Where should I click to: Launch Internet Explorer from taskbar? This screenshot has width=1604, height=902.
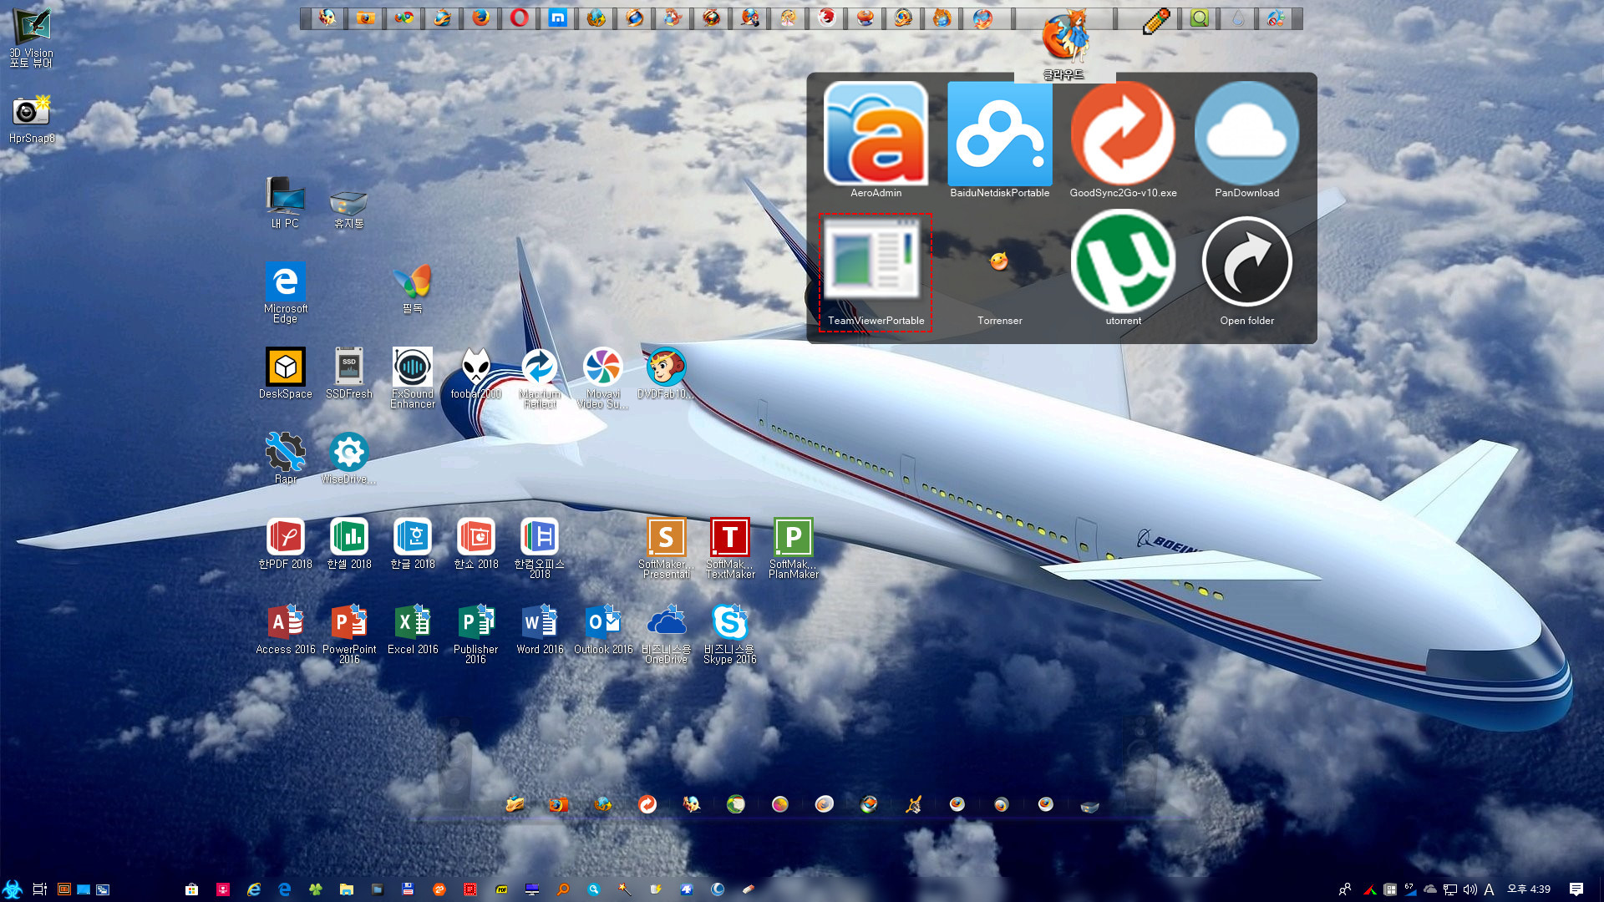click(x=254, y=889)
